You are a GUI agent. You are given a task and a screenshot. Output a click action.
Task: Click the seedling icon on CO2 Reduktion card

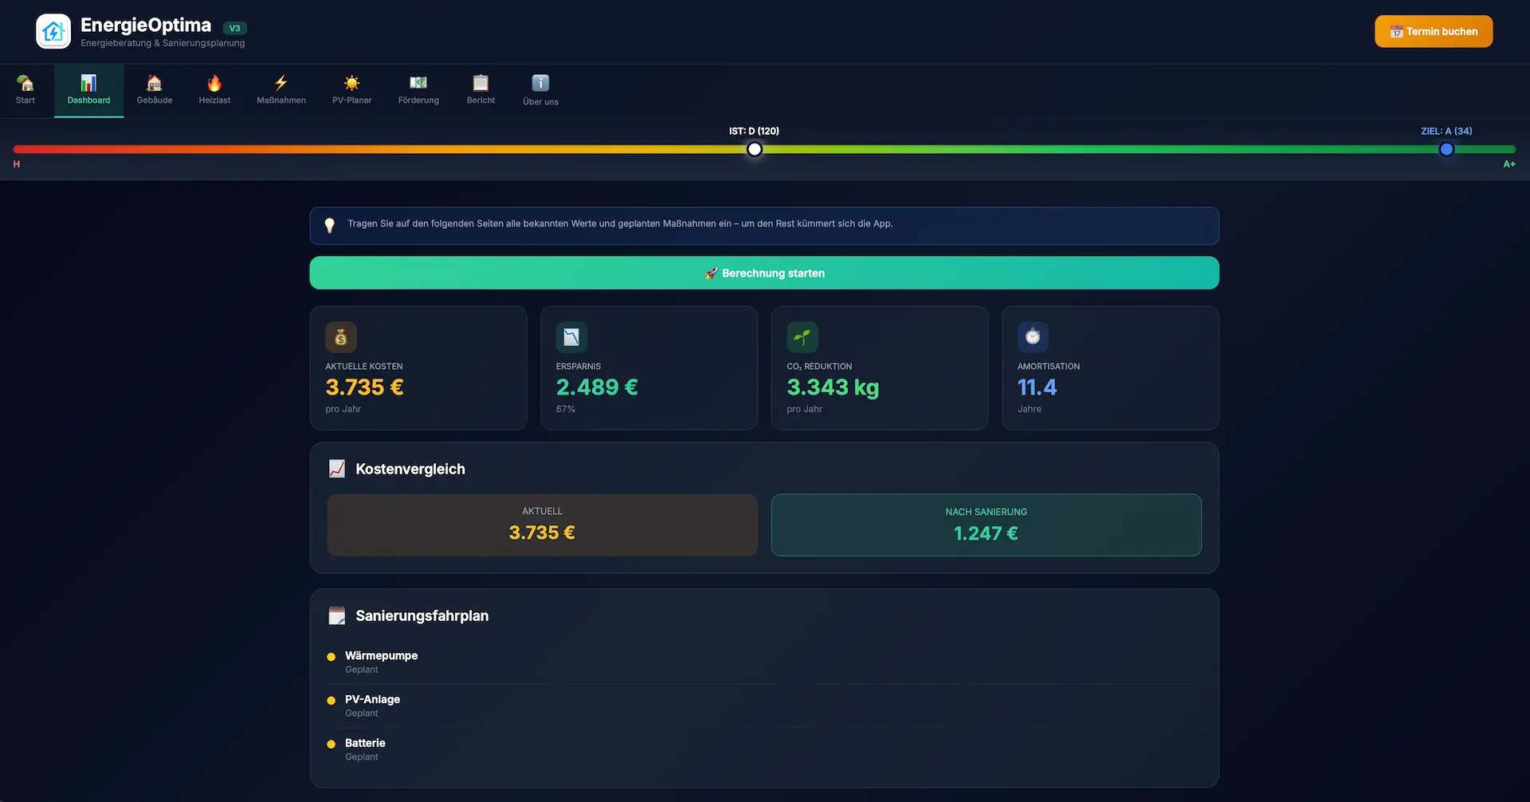click(x=802, y=336)
